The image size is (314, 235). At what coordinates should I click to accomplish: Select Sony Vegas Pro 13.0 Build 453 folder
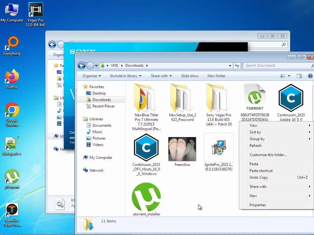(219, 105)
